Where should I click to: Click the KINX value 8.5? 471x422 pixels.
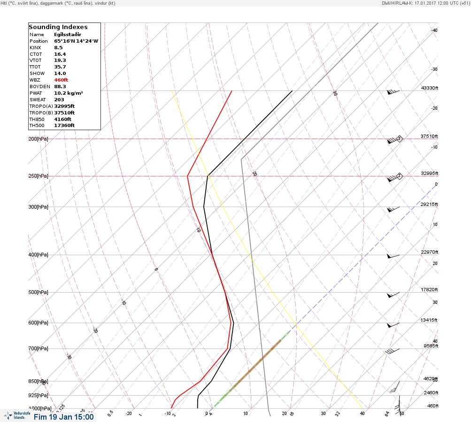click(x=58, y=48)
